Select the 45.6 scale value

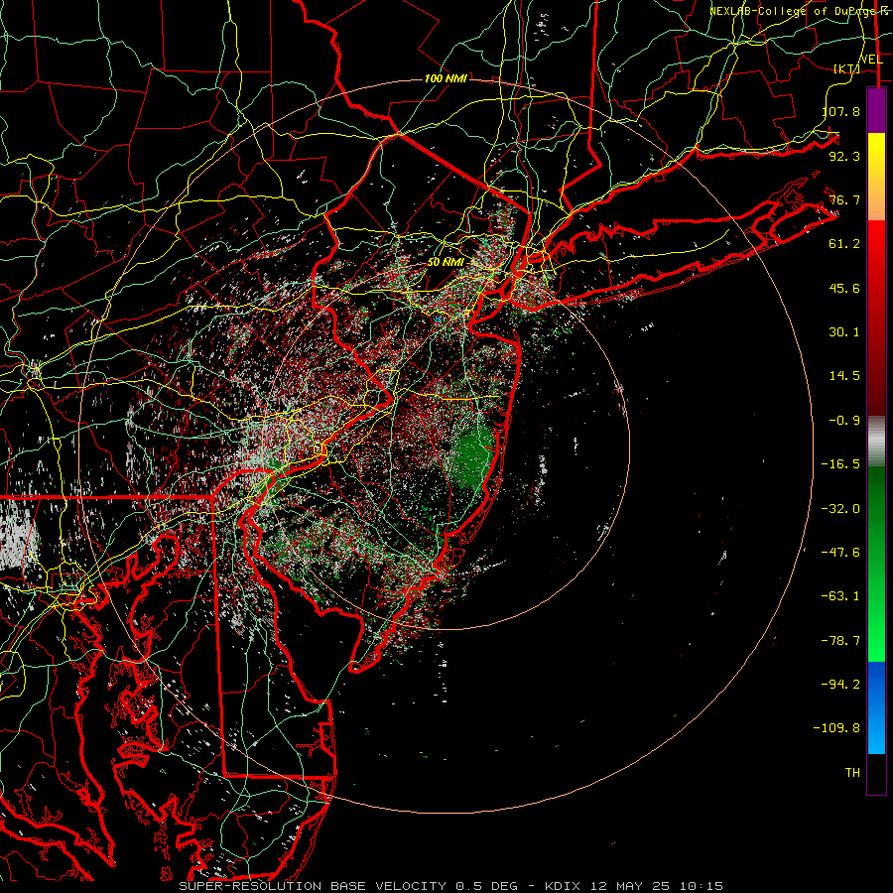pyautogui.click(x=844, y=288)
